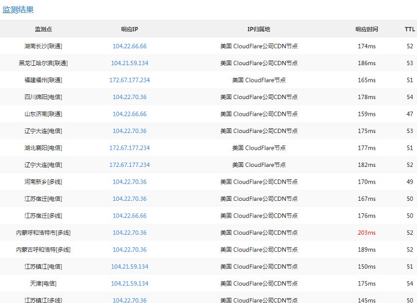
Task: Select the 监测点 column header
Action: tap(43, 29)
